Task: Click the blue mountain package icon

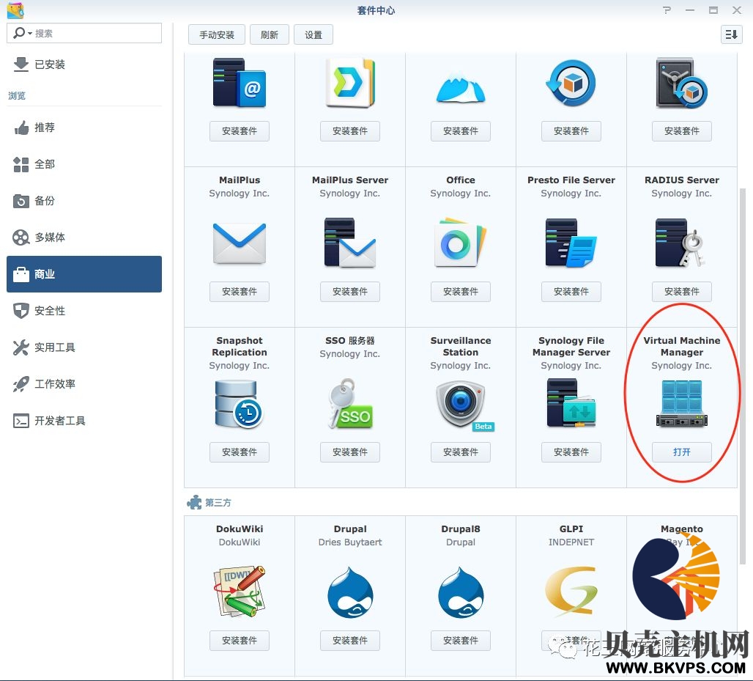Action: coord(461,87)
